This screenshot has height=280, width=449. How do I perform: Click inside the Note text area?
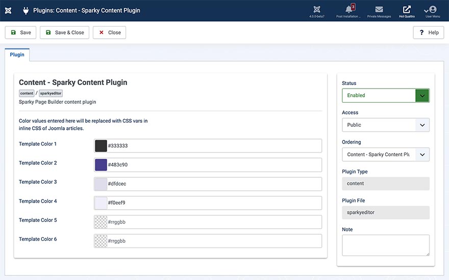point(385,245)
